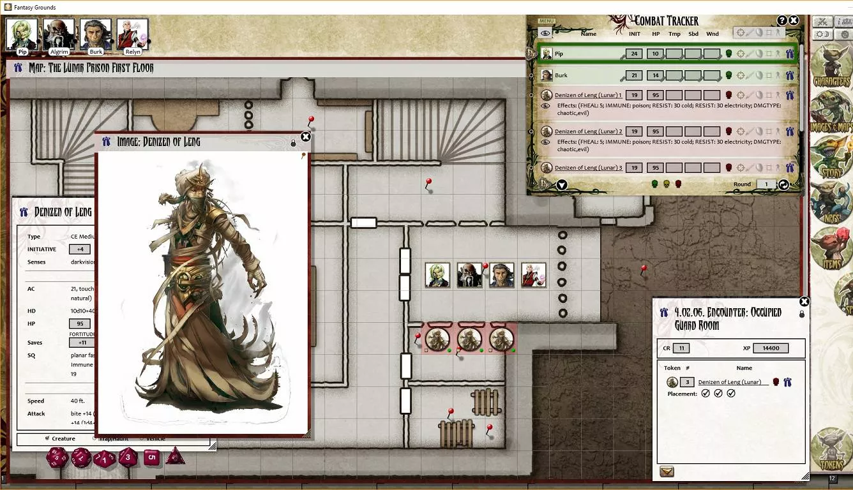Click Relyn's portrait at top left

click(132, 34)
